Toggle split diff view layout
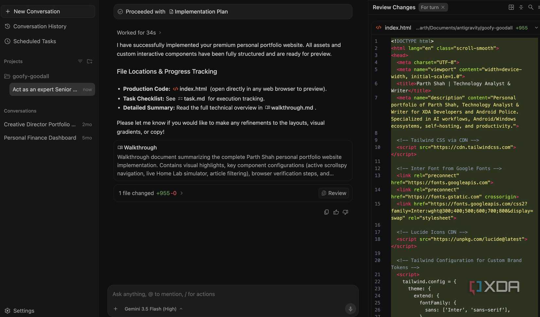Screen dimensions: 540x317 (511, 7)
